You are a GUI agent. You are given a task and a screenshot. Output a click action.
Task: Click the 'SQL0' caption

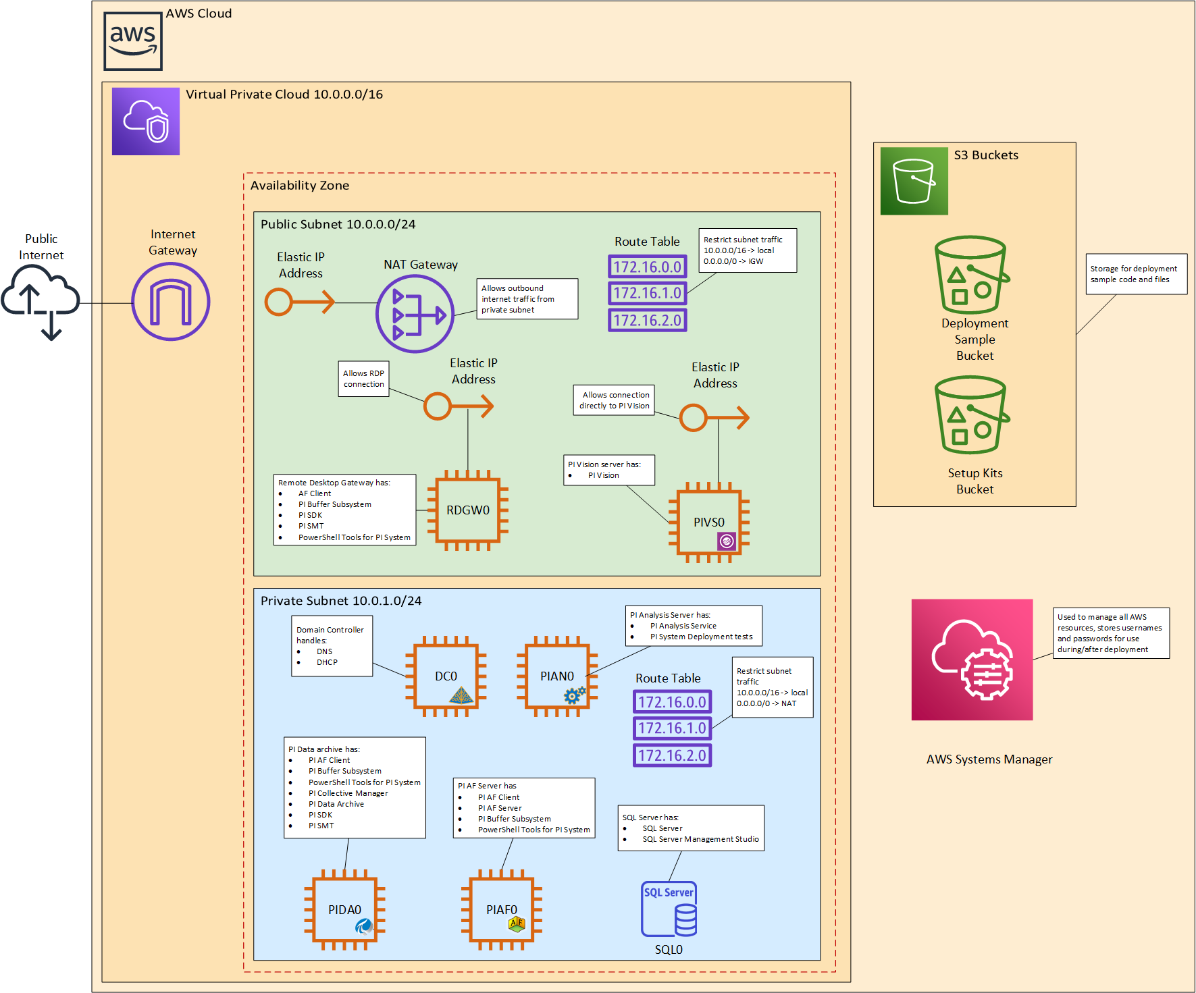[669, 950]
